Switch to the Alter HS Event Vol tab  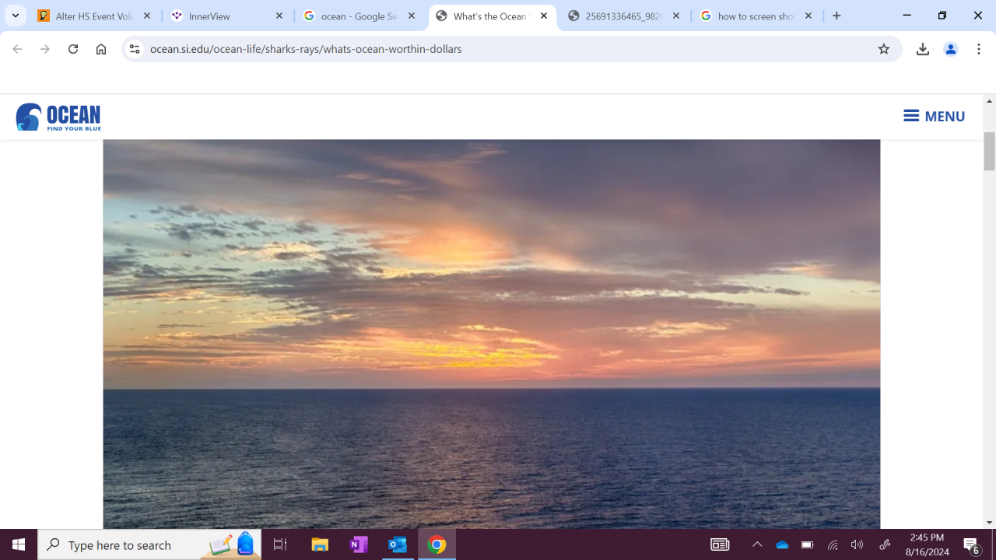tap(96, 16)
